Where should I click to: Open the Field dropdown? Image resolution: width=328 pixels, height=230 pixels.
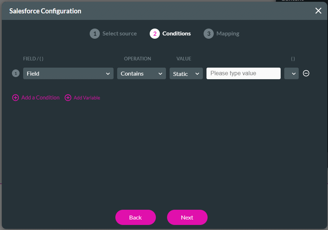68,73
